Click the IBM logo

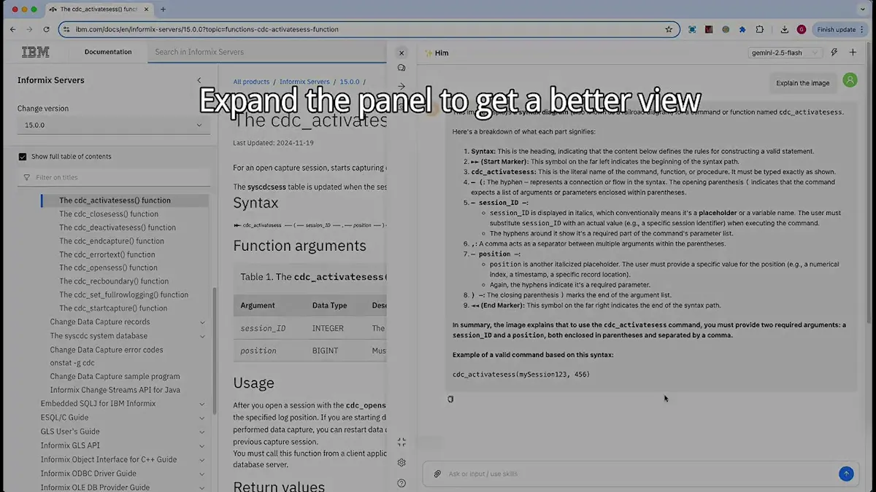click(35, 52)
